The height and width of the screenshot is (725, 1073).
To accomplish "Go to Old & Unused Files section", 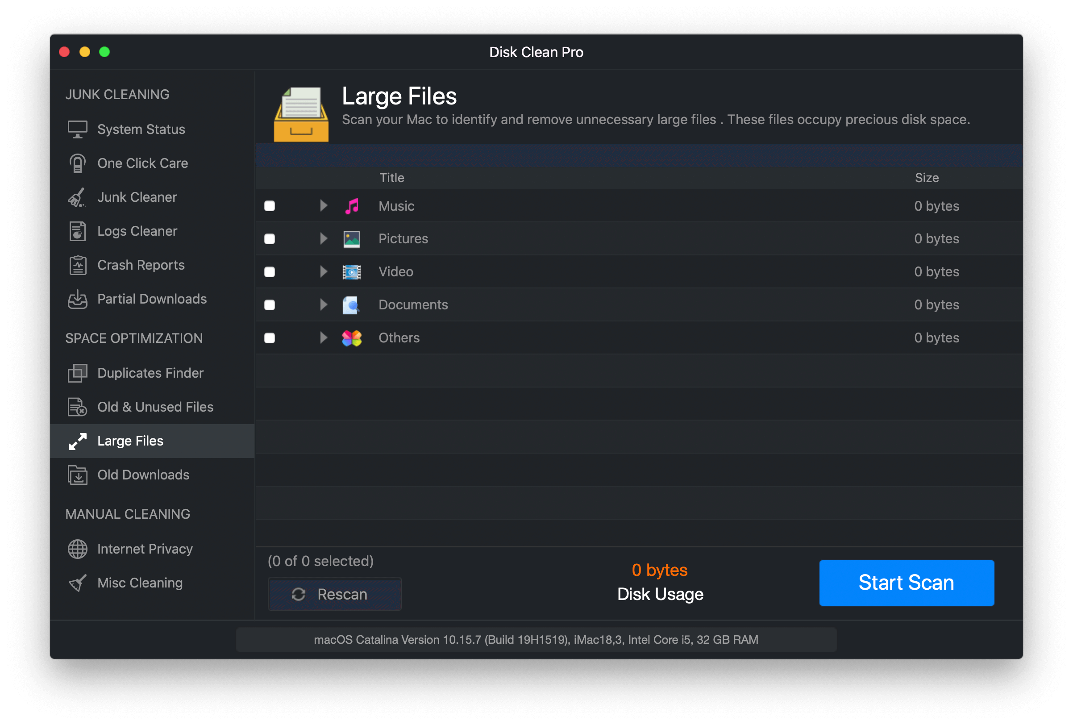I will point(155,407).
